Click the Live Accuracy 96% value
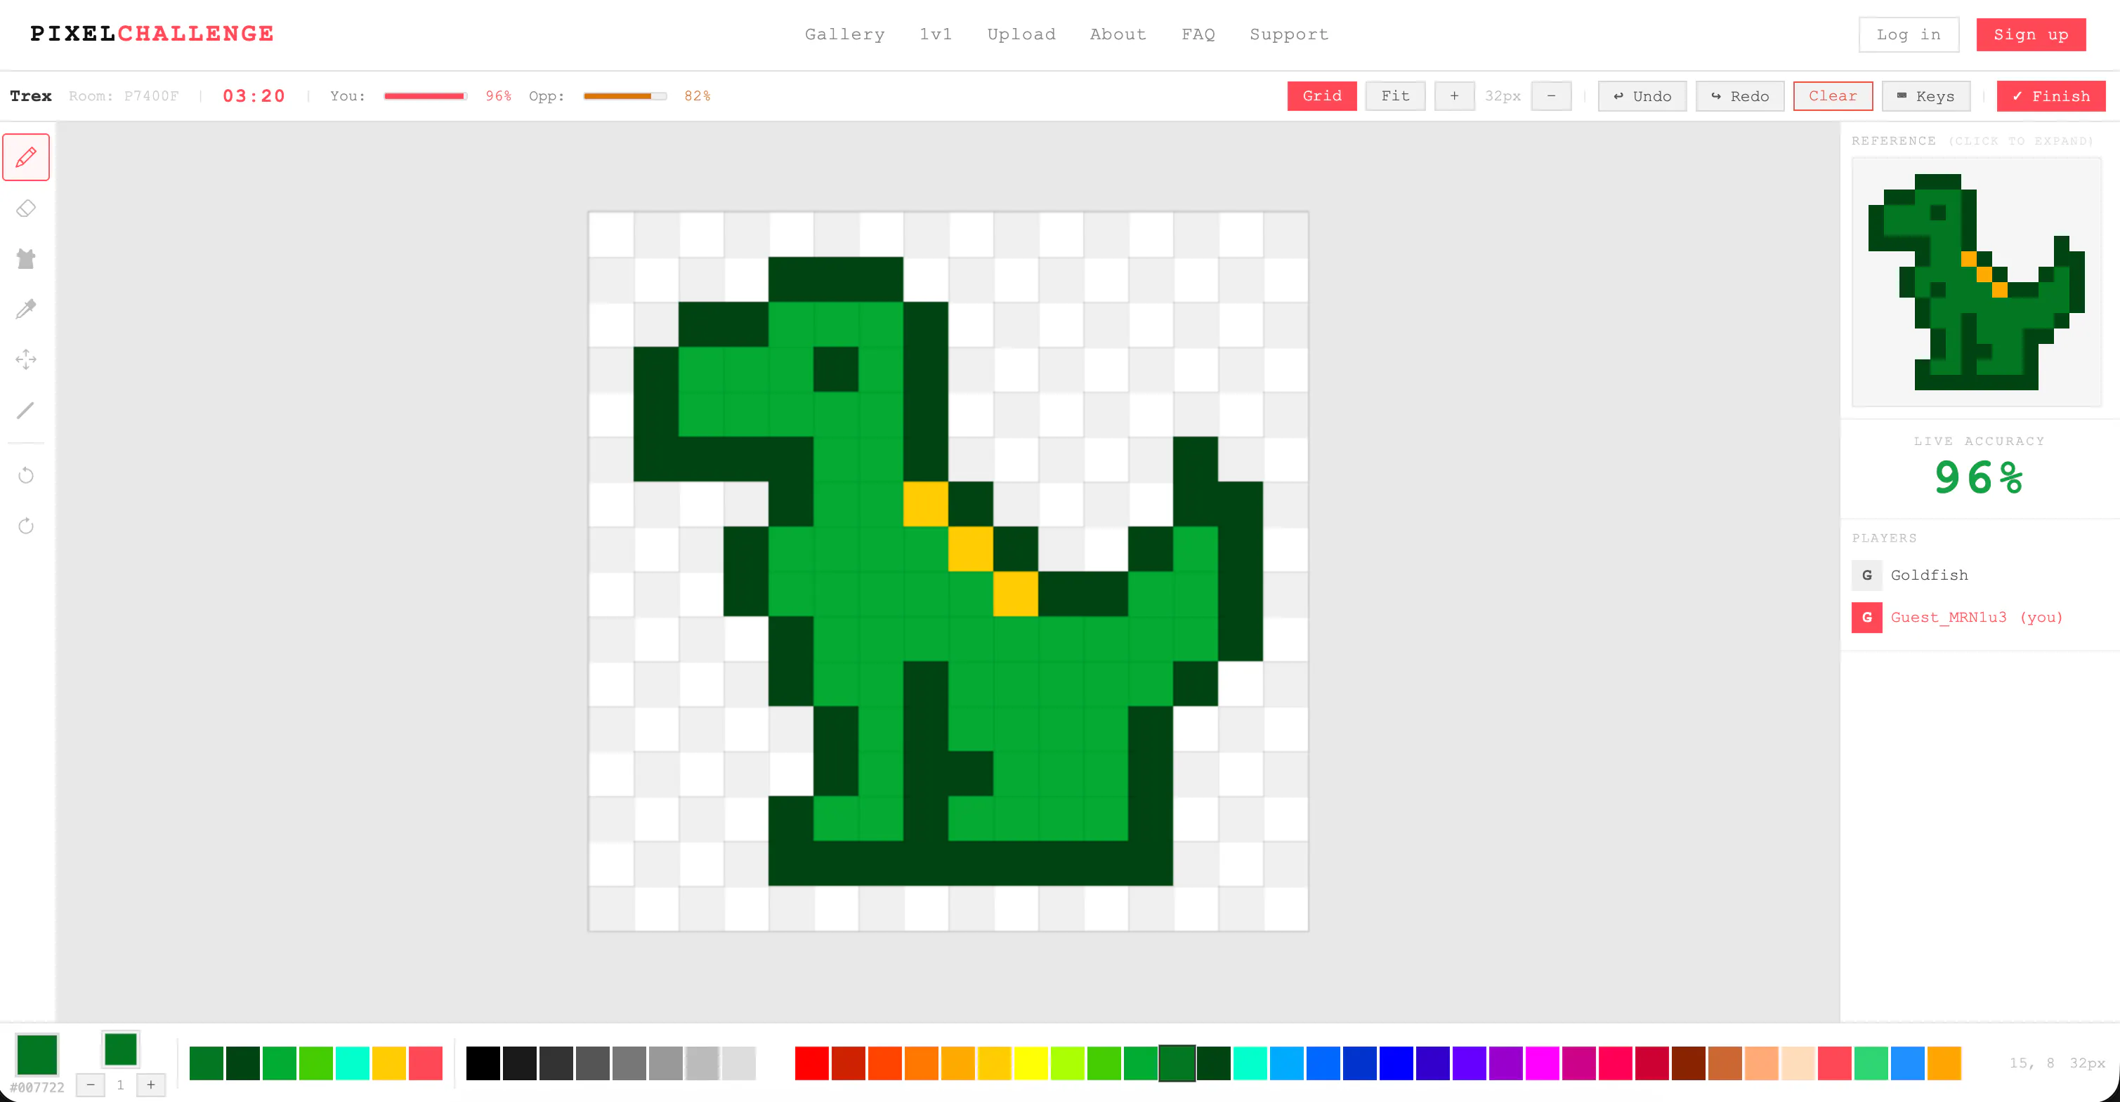2120x1102 pixels. coord(1978,478)
